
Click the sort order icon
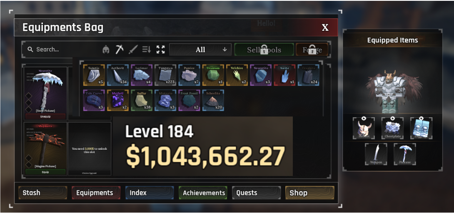(x=147, y=50)
